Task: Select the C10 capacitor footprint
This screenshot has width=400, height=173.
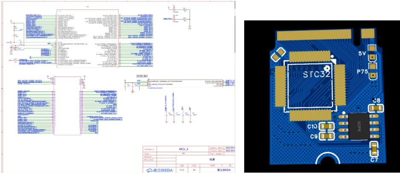Action: (x=326, y=126)
